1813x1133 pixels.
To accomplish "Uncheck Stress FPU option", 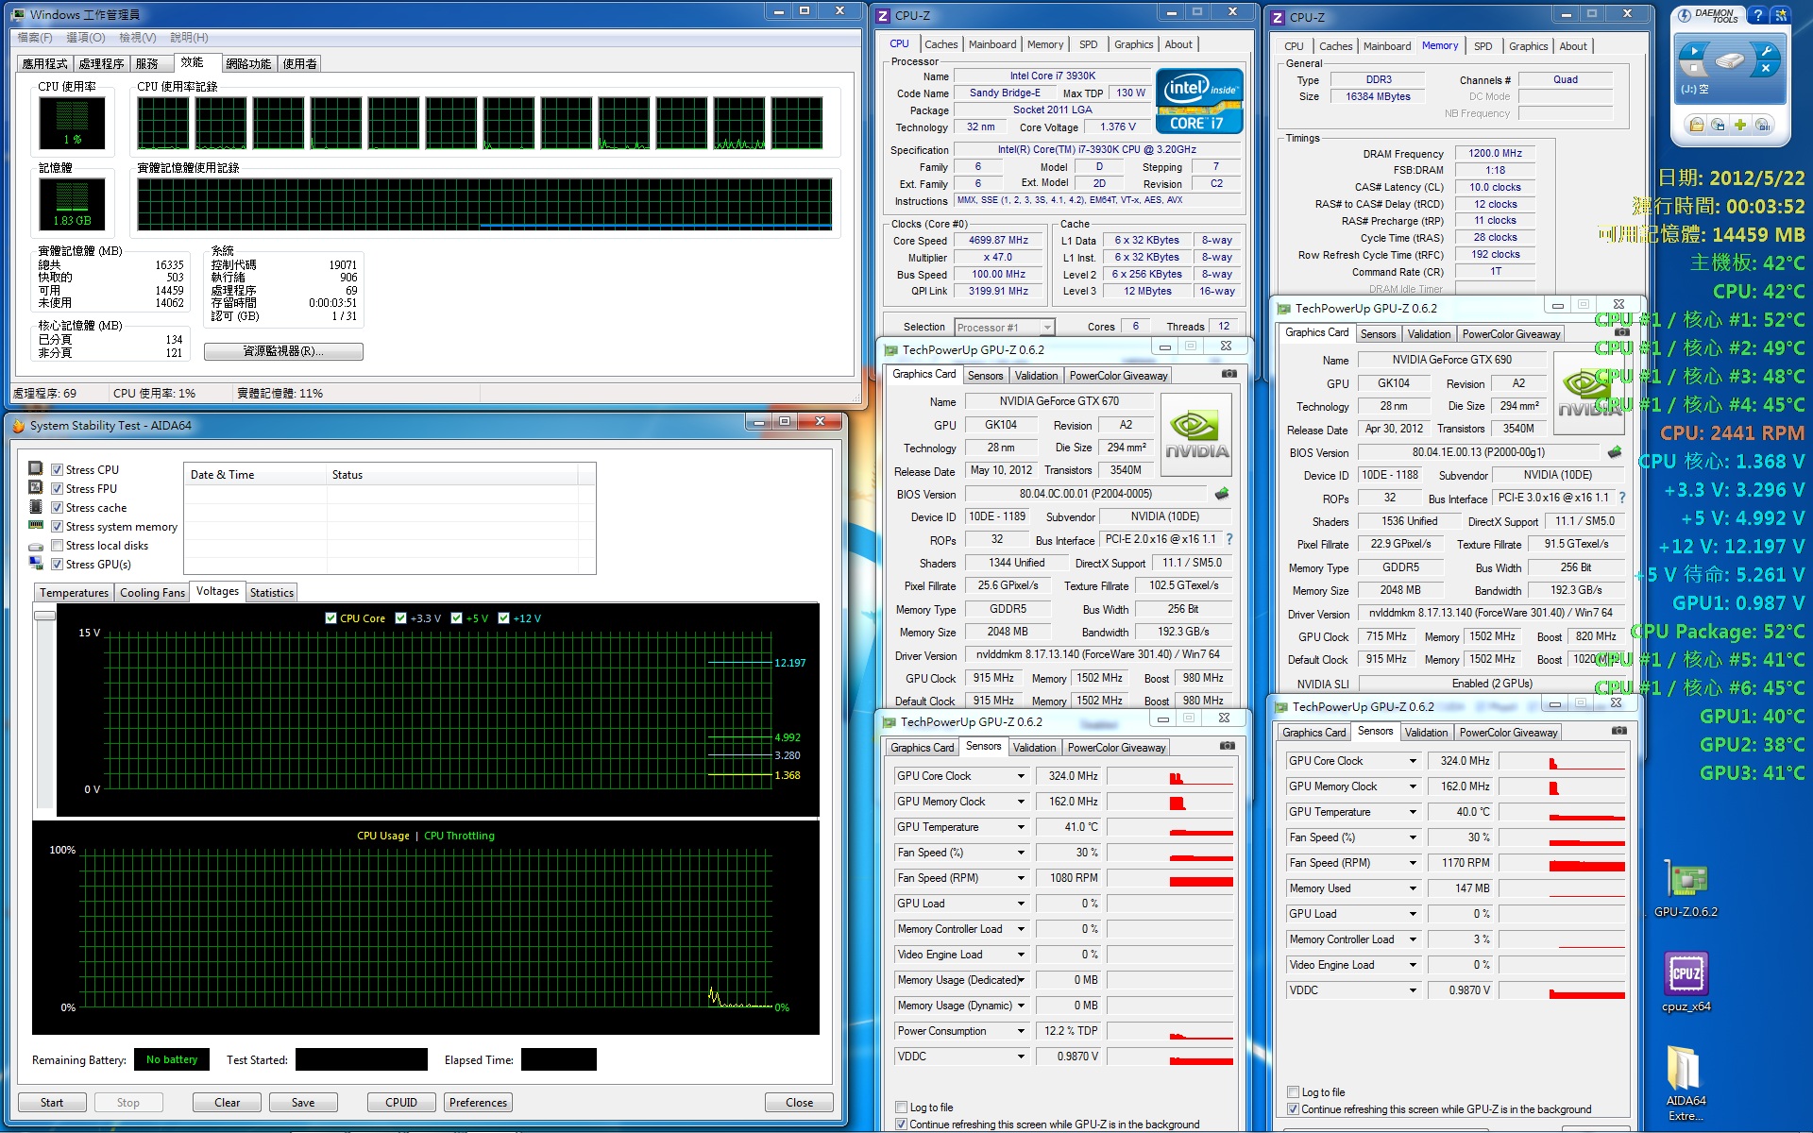I will coord(58,488).
